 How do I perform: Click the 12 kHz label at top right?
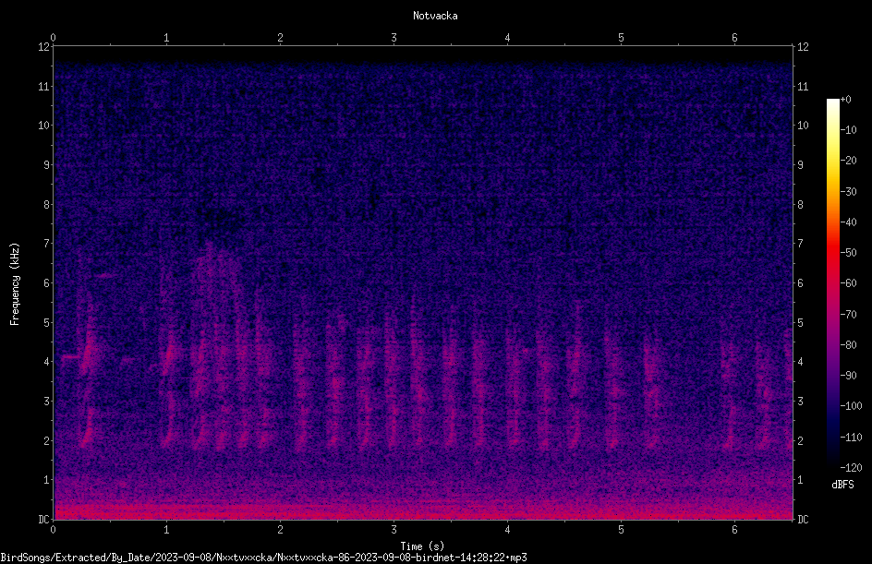pyautogui.click(x=803, y=47)
